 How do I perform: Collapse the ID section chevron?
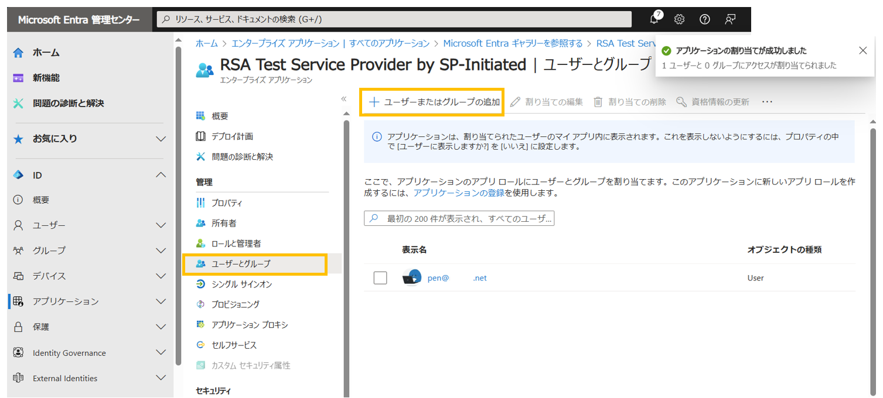pyautogui.click(x=161, y=175)
